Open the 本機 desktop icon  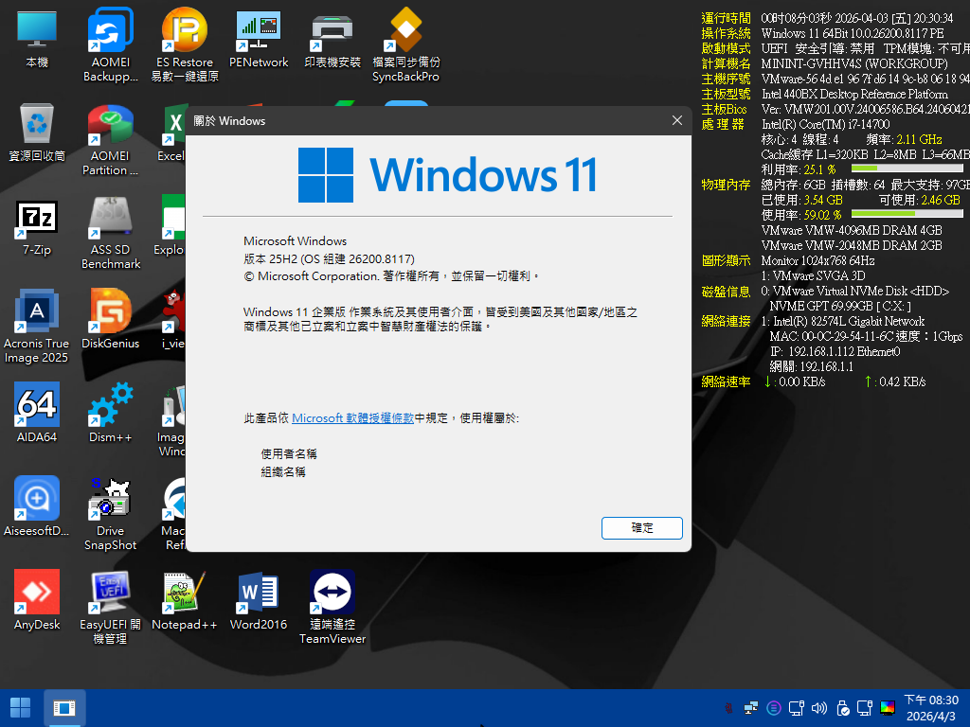[37, 33]
